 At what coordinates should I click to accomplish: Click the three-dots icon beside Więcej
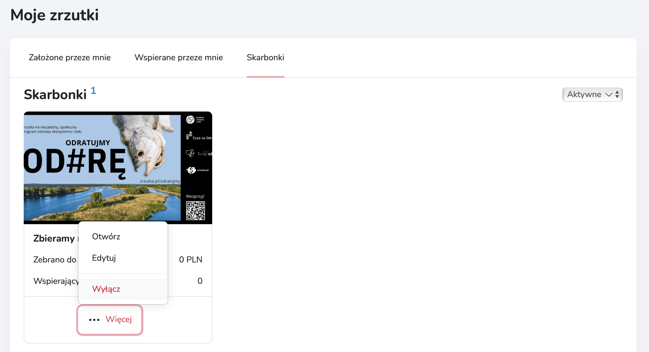[94, 320]
